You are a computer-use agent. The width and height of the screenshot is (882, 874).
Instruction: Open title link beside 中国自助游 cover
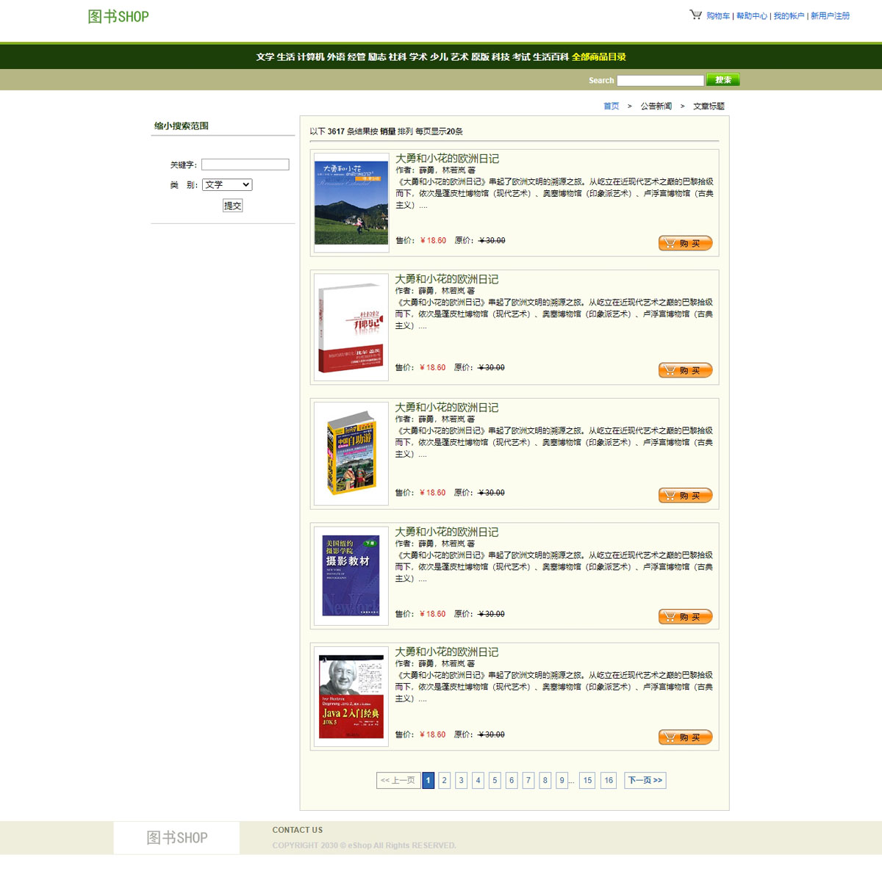(447, 408)
